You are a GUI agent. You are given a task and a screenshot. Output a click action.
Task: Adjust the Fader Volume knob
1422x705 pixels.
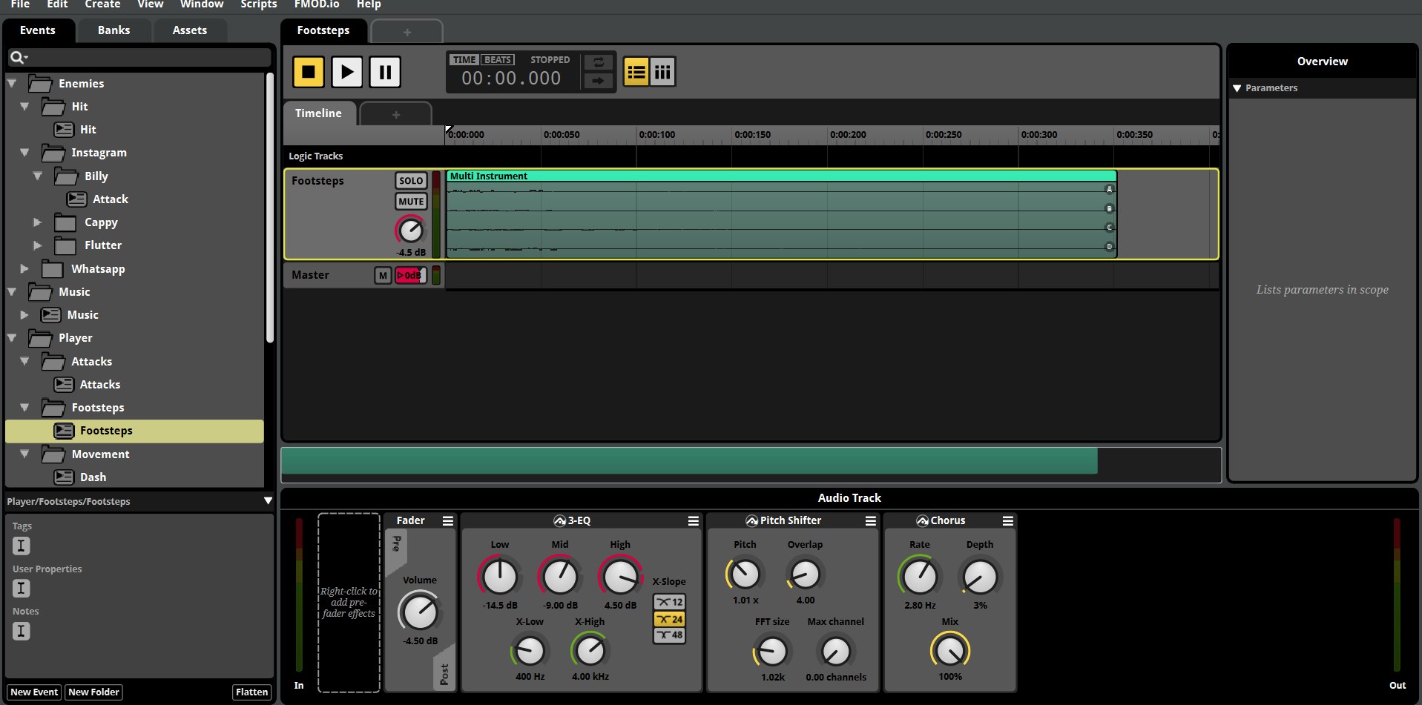[x=420, y=612]
